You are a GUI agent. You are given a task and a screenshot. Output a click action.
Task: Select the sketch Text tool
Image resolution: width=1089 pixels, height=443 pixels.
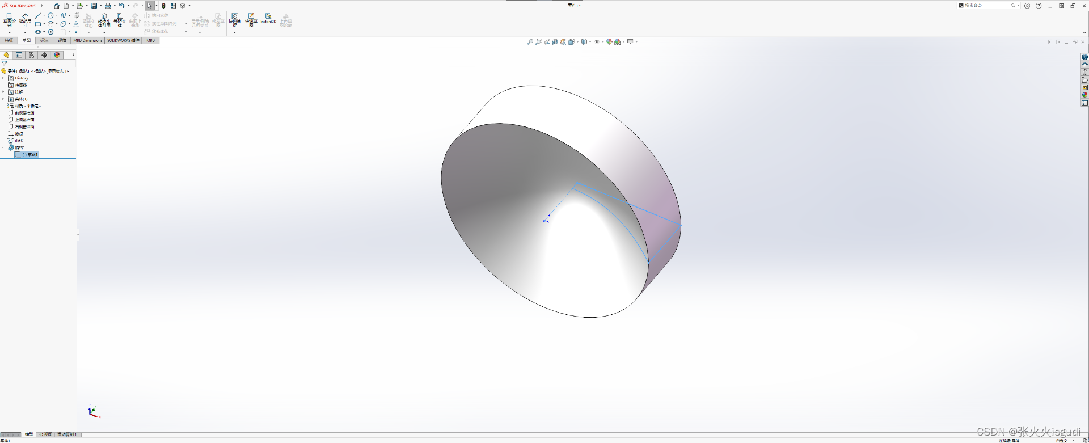coord(76,24)
